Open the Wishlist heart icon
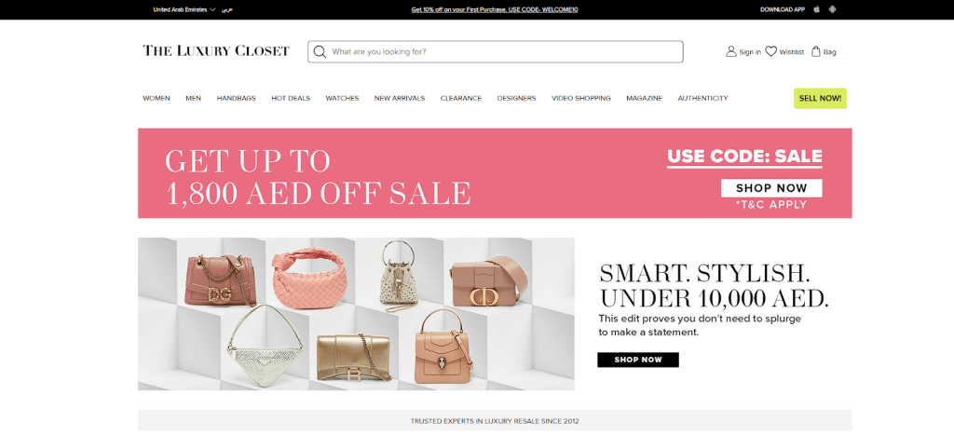 click(770, 52)
